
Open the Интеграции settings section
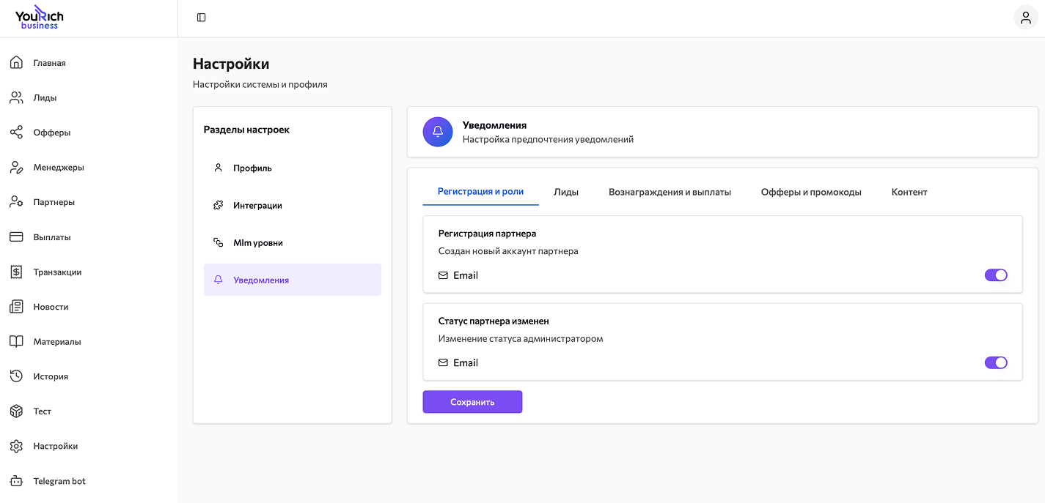258,205
